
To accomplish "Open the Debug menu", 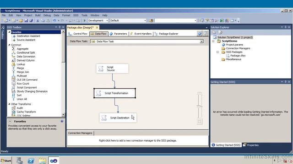I will click(x=47, y=15).
